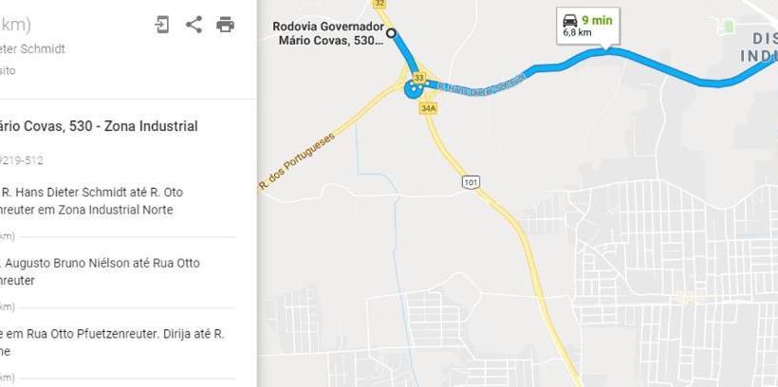Click the car icon in route bubble
Viewport: 778px width, 387px height.
coord(570,21)
